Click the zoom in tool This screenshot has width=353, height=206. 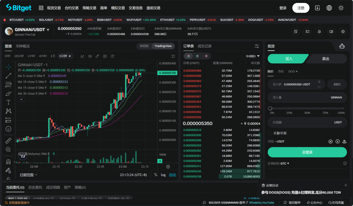coord(8,150)
